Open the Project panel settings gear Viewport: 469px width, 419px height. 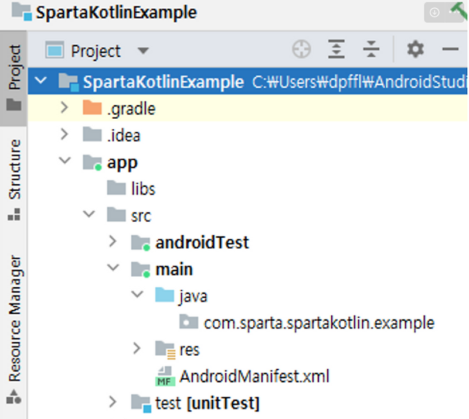(x=415, y=50)
